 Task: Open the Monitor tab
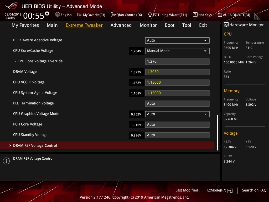tap(148, 25)
